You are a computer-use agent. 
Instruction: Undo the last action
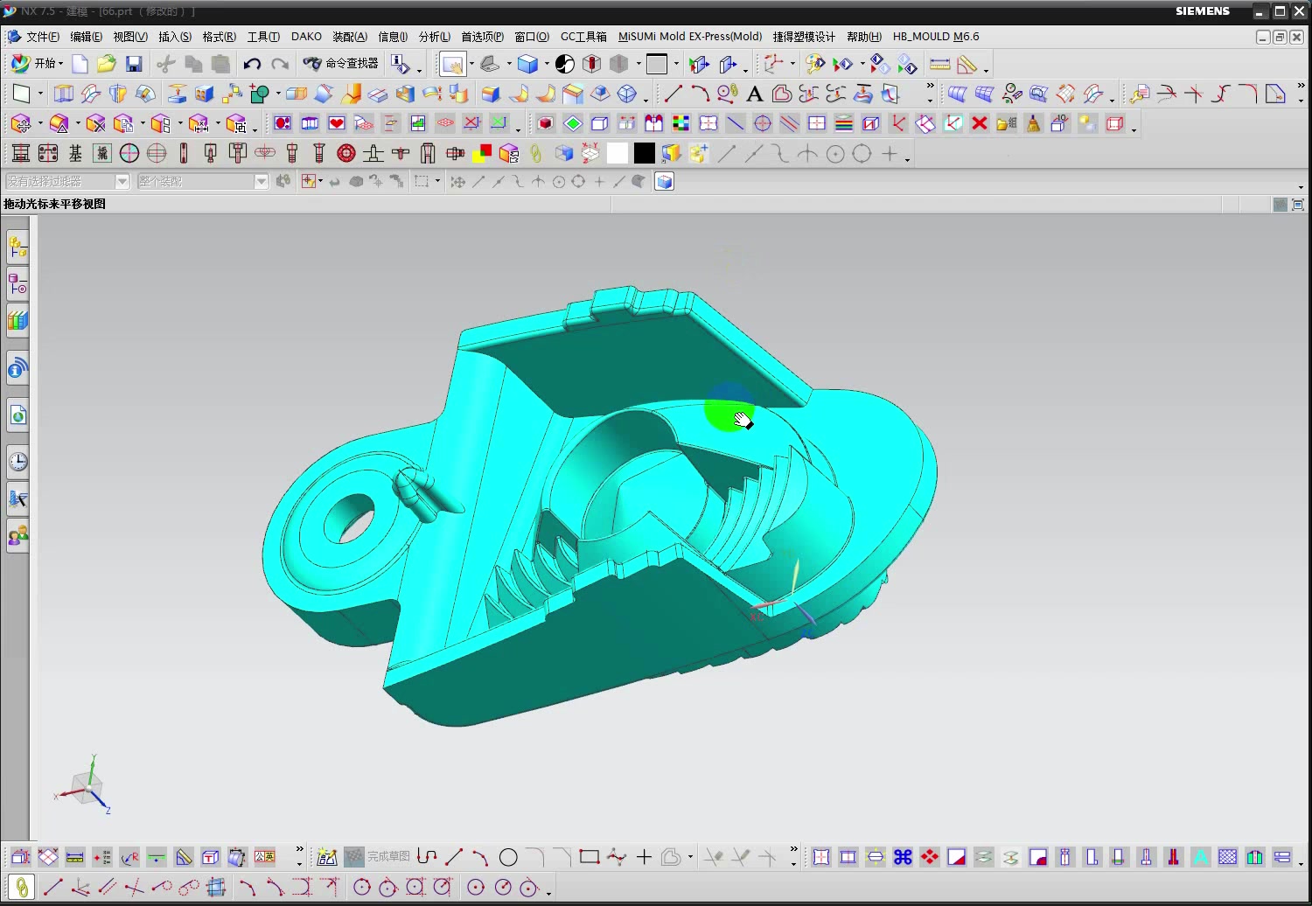click(x=252, y=64)
